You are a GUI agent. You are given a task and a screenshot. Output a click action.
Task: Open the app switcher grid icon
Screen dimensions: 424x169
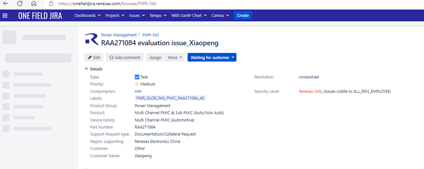5,16
